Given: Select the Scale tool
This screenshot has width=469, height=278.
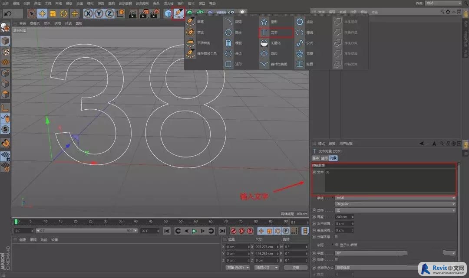Looking at the screenshot, I should [53, 13].
